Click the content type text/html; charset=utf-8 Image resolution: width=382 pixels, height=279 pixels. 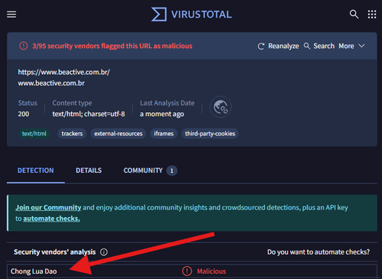[x=89, y=114]
